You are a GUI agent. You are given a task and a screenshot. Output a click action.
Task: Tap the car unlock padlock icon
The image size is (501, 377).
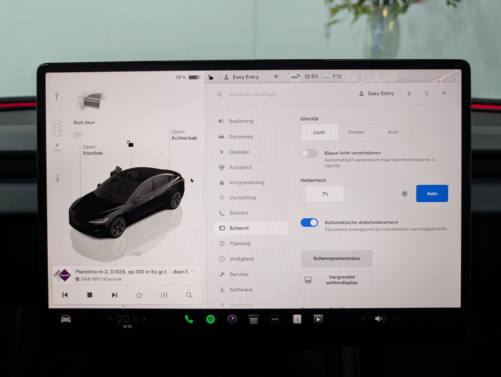coord(130,144)
